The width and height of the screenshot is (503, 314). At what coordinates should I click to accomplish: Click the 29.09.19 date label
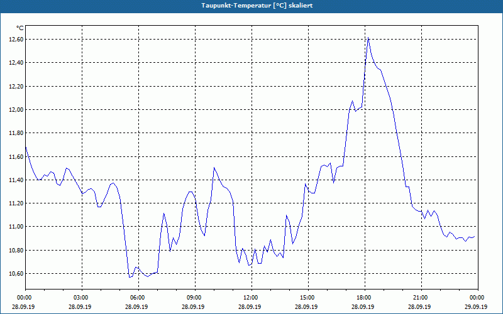(x=476, y=306)
